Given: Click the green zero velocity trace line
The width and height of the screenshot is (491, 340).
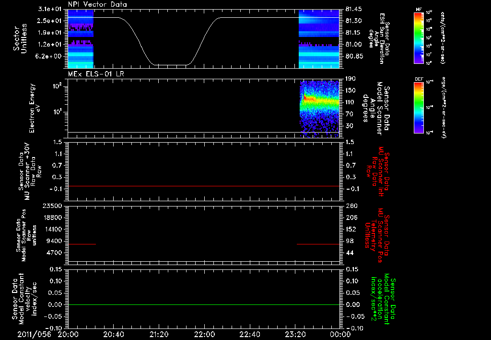Looking at the screenshot, I should tap(203, 304).
